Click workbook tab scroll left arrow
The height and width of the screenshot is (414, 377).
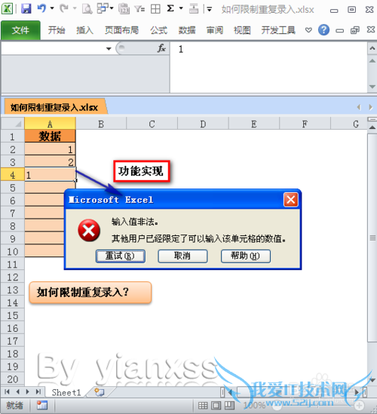pos(359,107)
